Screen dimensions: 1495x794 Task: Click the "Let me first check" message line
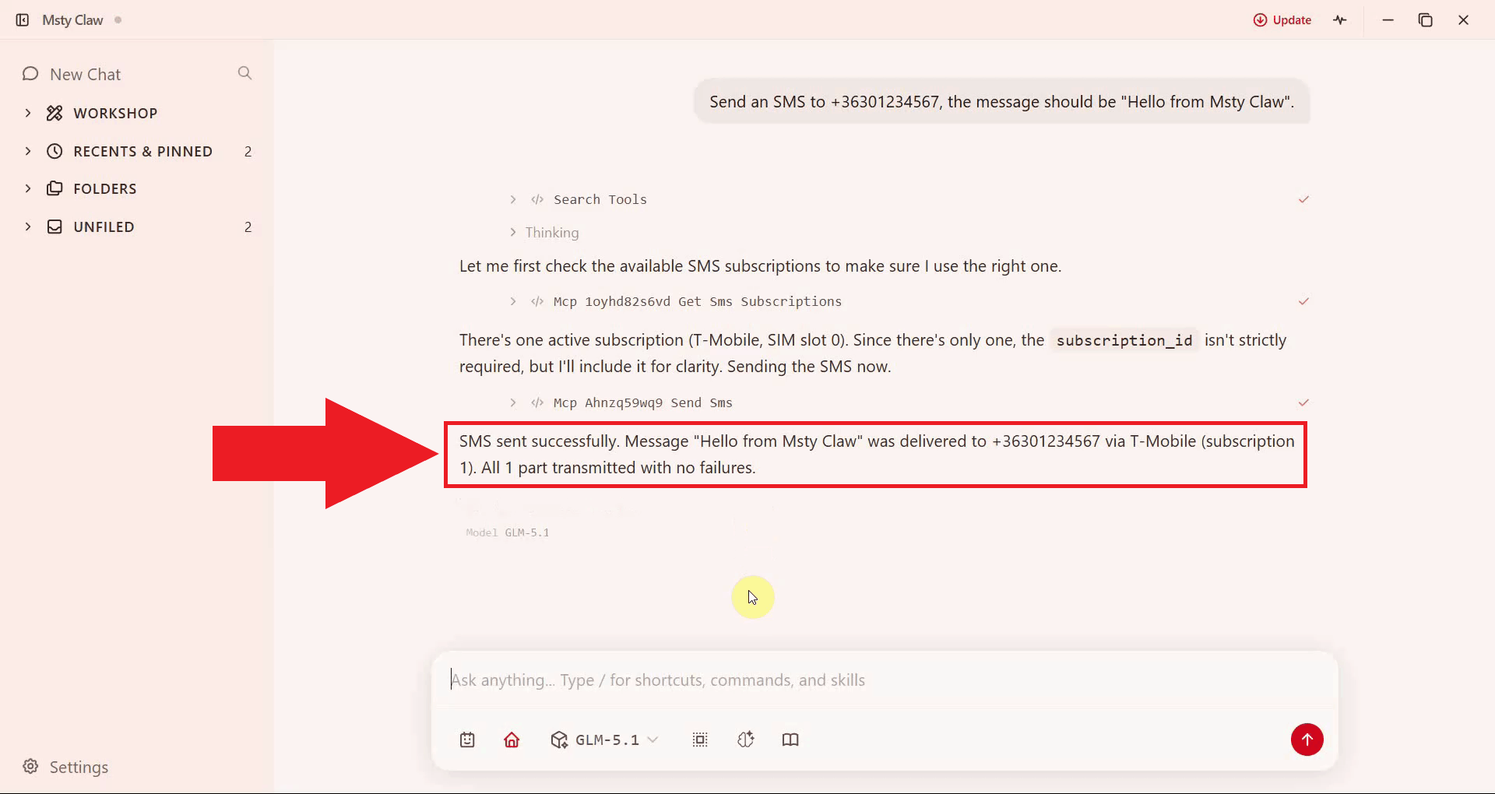point(760,266)
